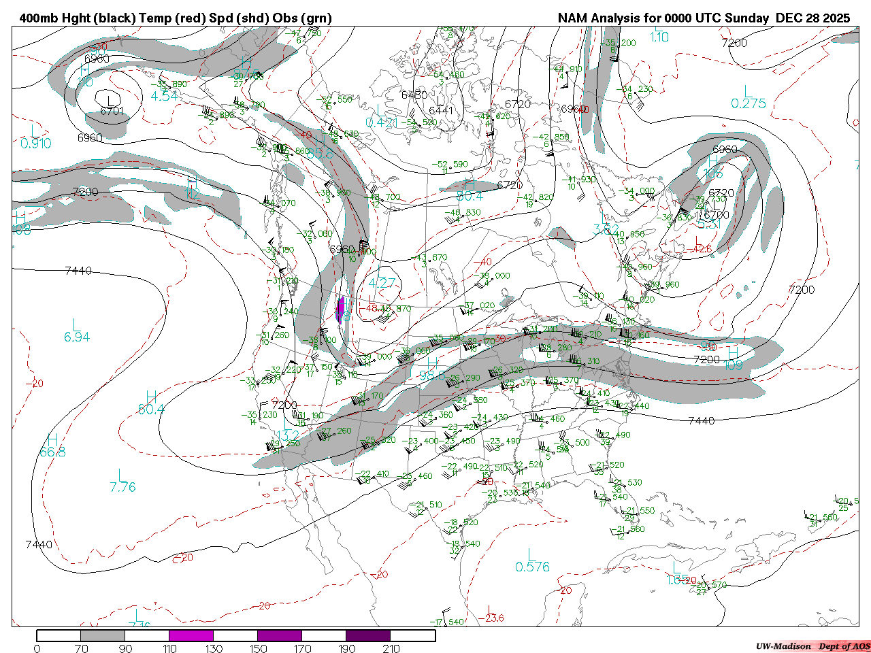Click the purple 150-170 legend swatch
Viewport: 871px width, 653px height.
point(280,635)
